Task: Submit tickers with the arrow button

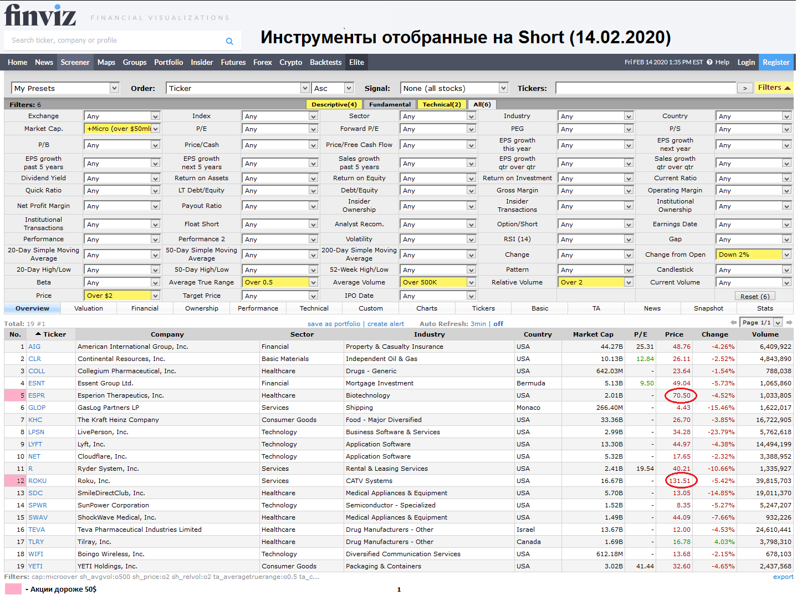Action: [x=745, y=88]
